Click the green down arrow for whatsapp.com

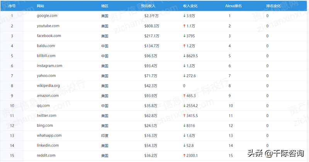pos(184,136)
